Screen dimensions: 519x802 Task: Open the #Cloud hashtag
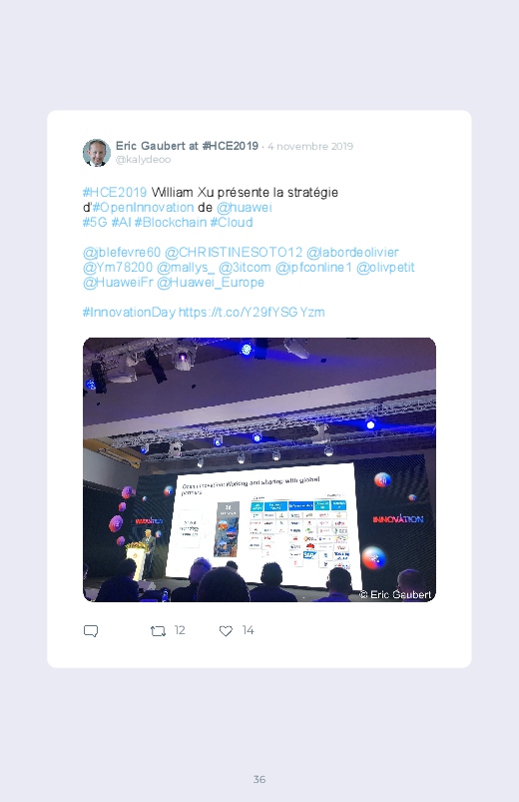232,222
